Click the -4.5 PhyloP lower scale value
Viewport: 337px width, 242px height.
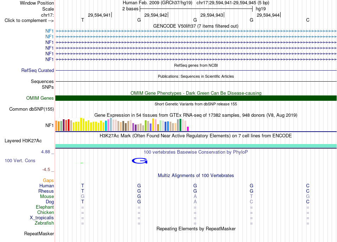[x=46, y=170]
